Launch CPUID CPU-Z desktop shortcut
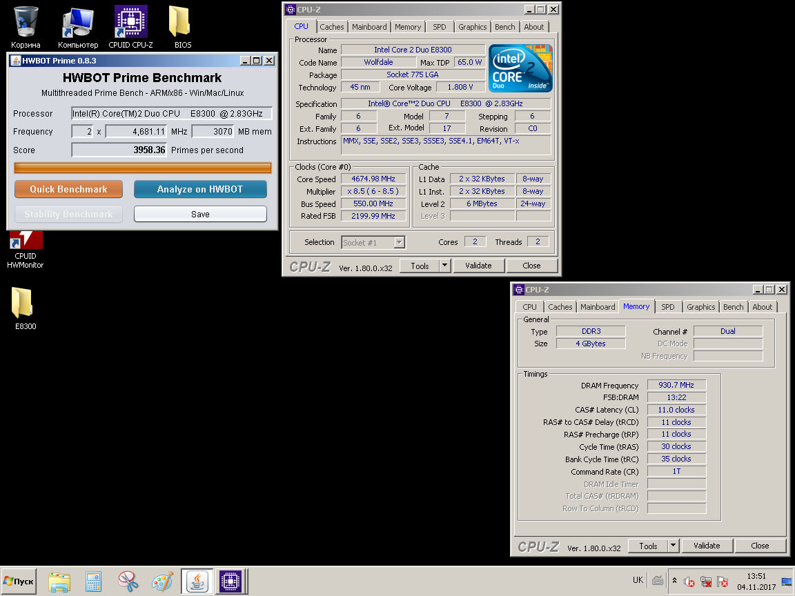The image size is (795, 596). pyautogui.click(x=131, y=27)
